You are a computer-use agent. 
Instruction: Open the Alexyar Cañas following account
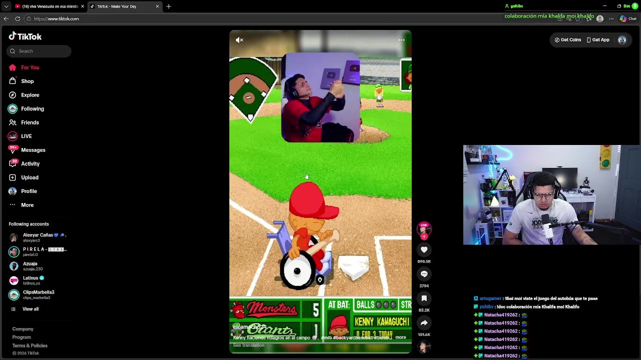click(38, 237)
